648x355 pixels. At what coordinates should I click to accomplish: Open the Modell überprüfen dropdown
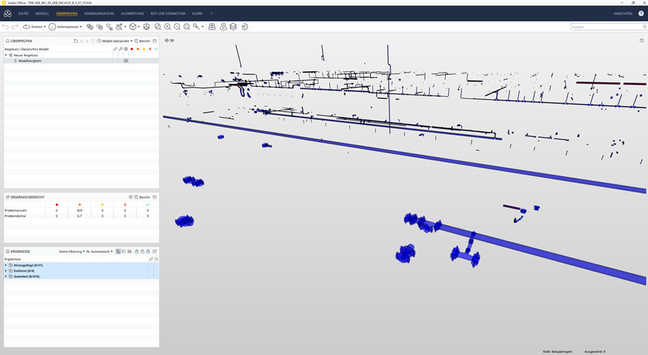[115, 41]
